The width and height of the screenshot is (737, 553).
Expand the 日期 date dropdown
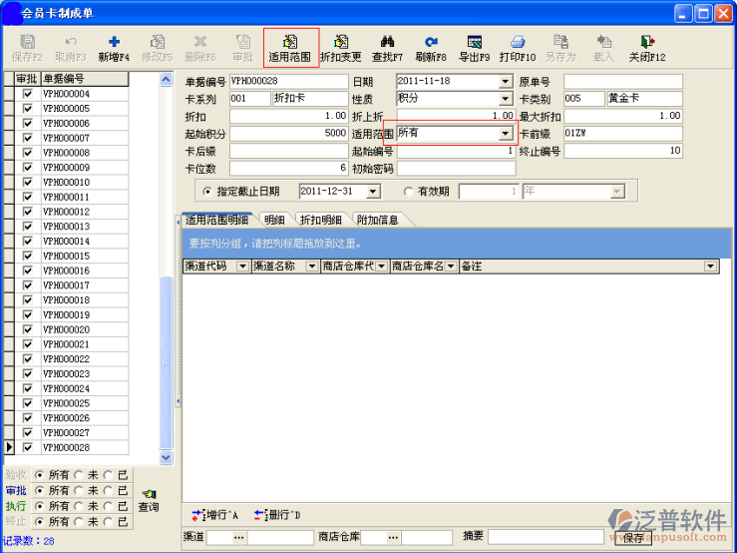click(x=505, y=82)
